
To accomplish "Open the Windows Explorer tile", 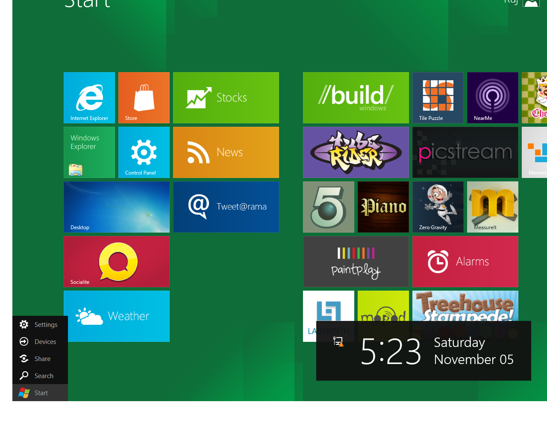I will click(x=89, y=152).
